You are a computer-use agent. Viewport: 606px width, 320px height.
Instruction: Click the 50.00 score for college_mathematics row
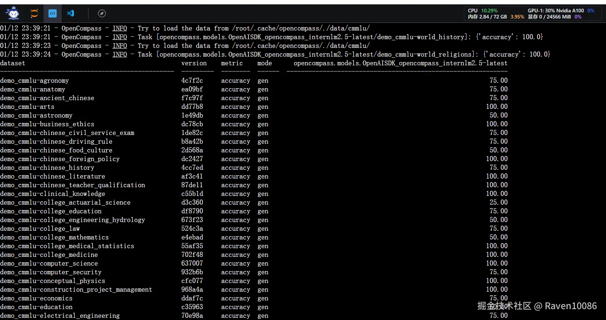point(499,237)
